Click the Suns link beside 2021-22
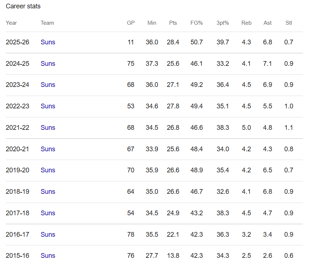318x268 pixels. click(48, 128)
